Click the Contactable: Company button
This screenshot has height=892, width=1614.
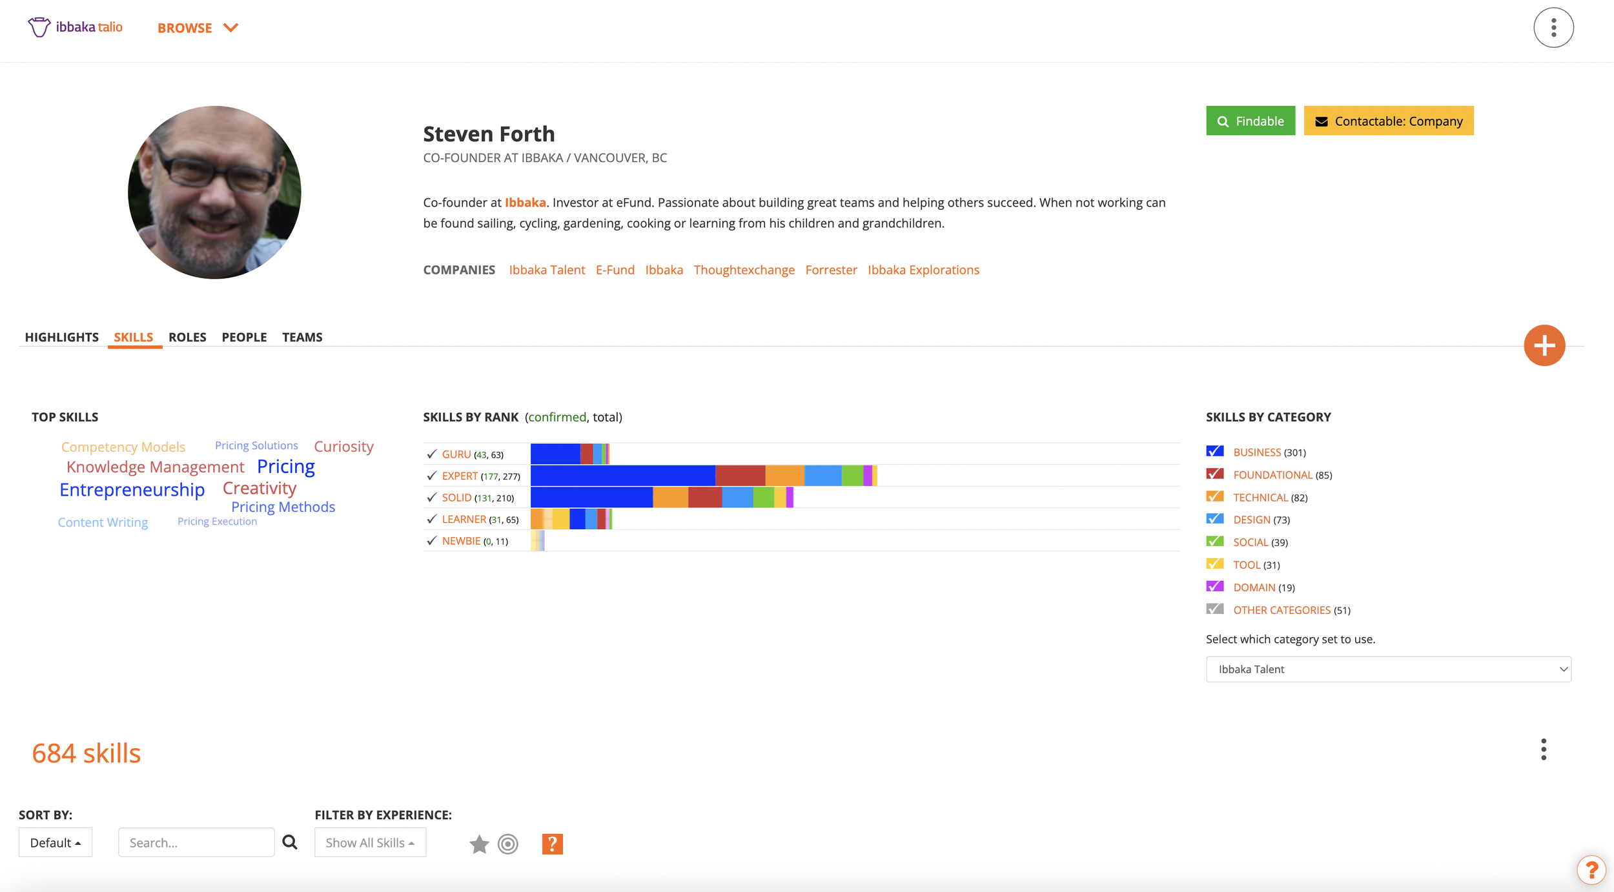click(x=1389, y=121)
